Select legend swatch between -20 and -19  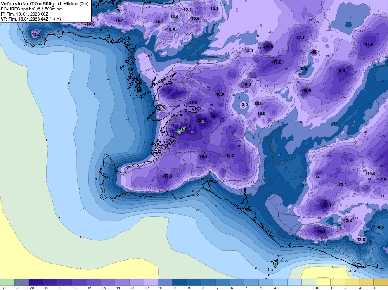36,282
